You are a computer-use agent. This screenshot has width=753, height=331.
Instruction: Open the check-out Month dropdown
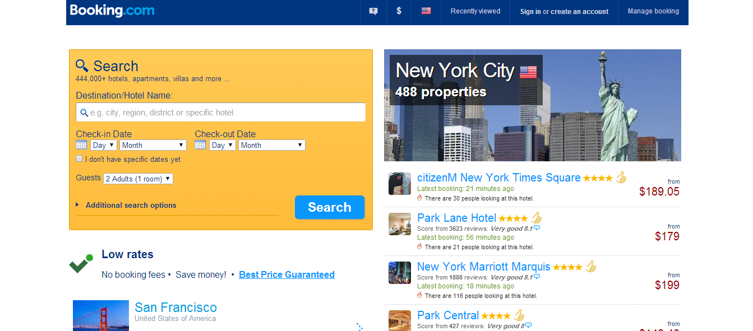pyautogui.click(x=272, y=145)
